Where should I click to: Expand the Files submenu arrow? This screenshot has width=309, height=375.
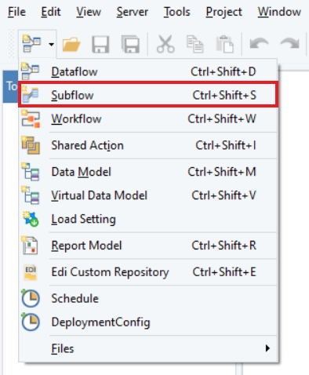[x=267, y=348]
